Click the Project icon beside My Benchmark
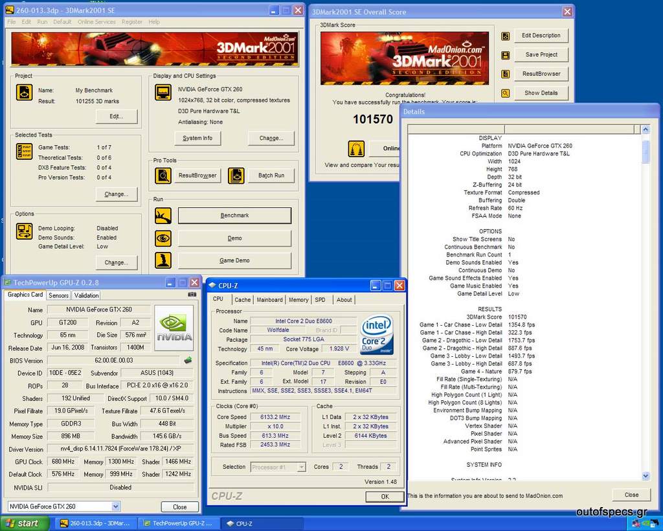The image size is (663, 531). point(24,92)
